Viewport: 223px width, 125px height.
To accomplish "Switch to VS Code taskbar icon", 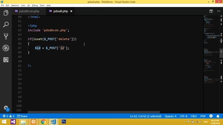I will coord(53,122).
